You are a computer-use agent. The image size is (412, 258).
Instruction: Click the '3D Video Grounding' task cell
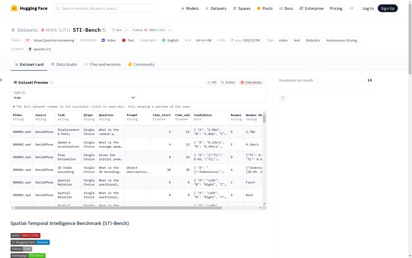[68, 170]
